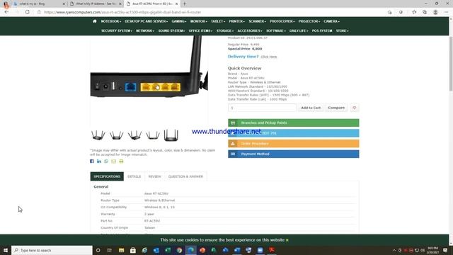Click the browser address bar URL
The image size is (453, 255).
(x=122, y=12)
